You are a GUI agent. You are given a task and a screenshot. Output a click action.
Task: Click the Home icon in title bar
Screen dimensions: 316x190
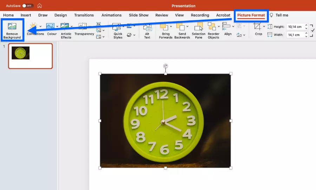39,6
